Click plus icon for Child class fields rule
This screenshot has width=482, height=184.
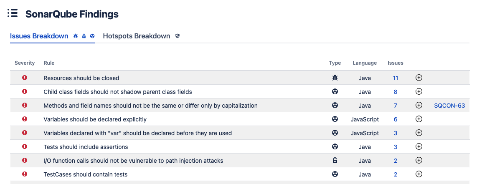point(419,91)
